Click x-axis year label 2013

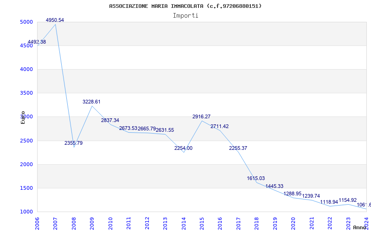tap(165, 223)
